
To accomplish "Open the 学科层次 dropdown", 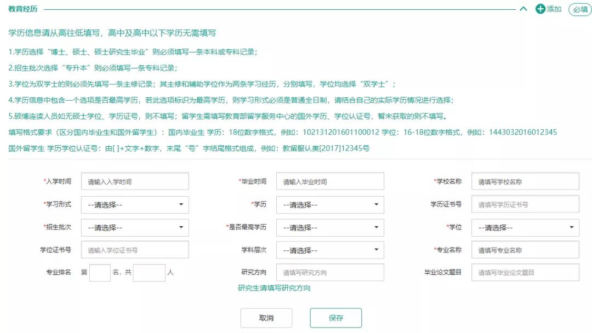I will (x=329, y=250).
